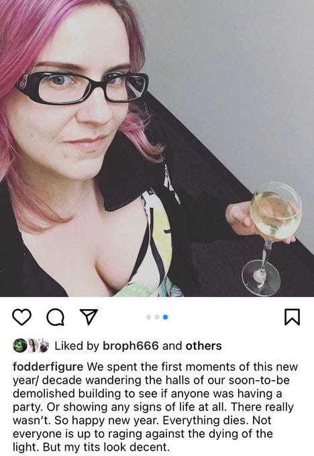Visit broph666 profile link
Screen dimensions: 314x456
click(131, 346)
